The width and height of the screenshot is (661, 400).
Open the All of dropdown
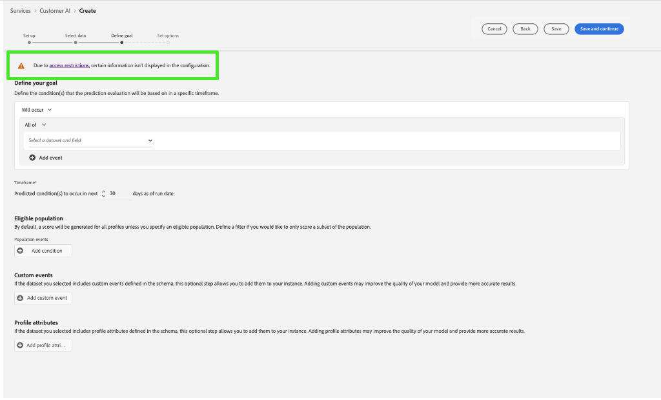(x=36, y=125)
